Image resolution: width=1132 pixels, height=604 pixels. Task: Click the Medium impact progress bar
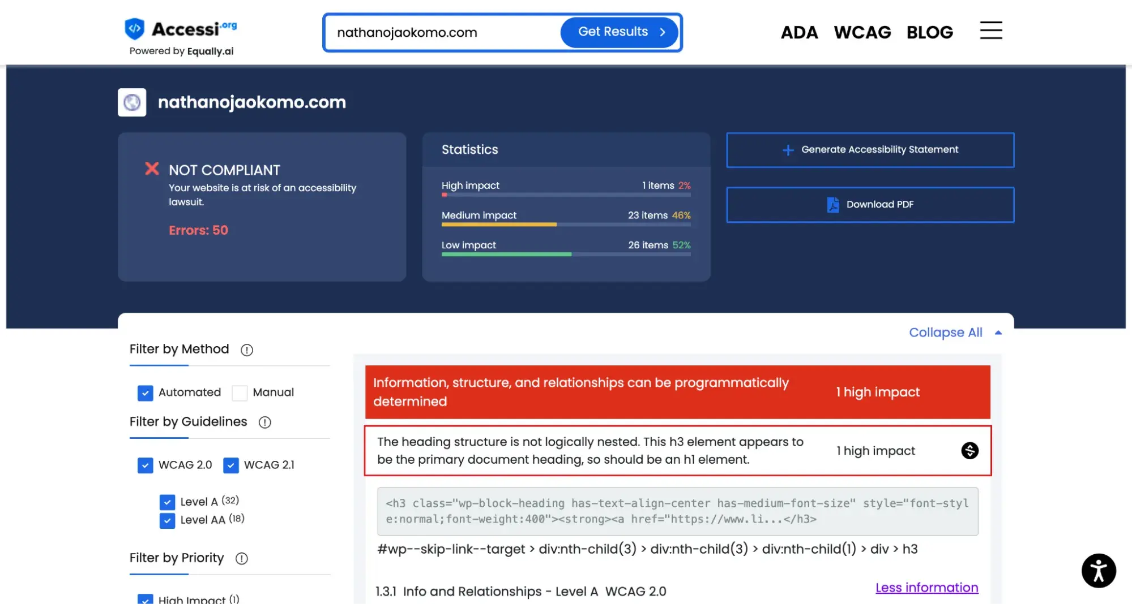pyautogui.click(x=566, y=225)
